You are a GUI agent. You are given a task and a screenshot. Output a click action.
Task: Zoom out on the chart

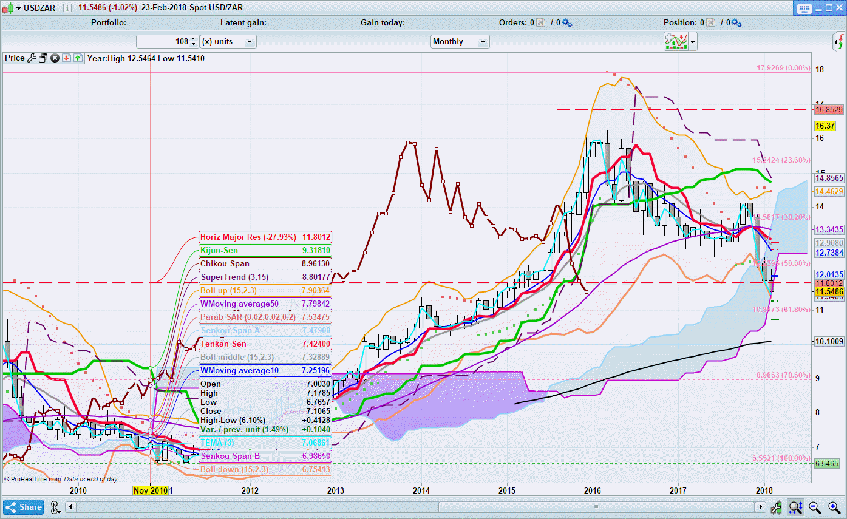pyautogui.click(x=815, y=507)
